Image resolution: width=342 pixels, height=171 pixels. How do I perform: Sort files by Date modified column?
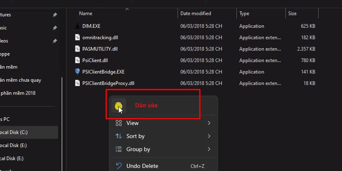[195, 14]
